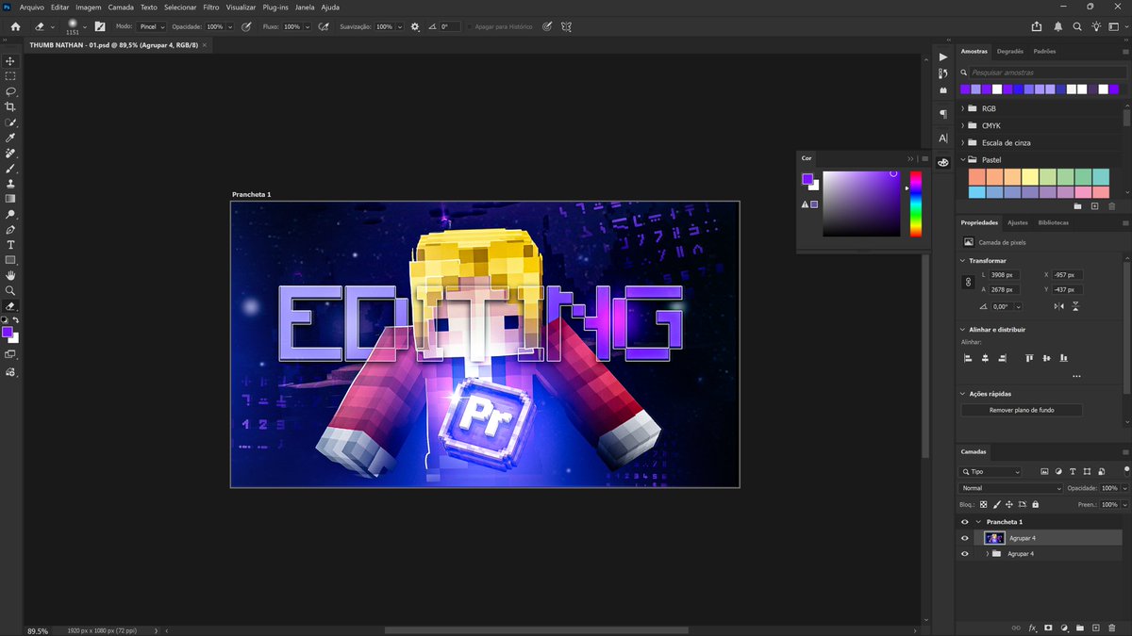Viewport: 1132px width, 636px height.
Task: Switch to the Ajustes tab
Action: pyautogui.click(x=1018, y=222)
